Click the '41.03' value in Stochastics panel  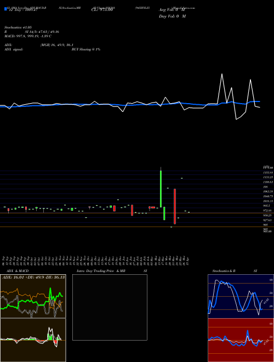266,301
